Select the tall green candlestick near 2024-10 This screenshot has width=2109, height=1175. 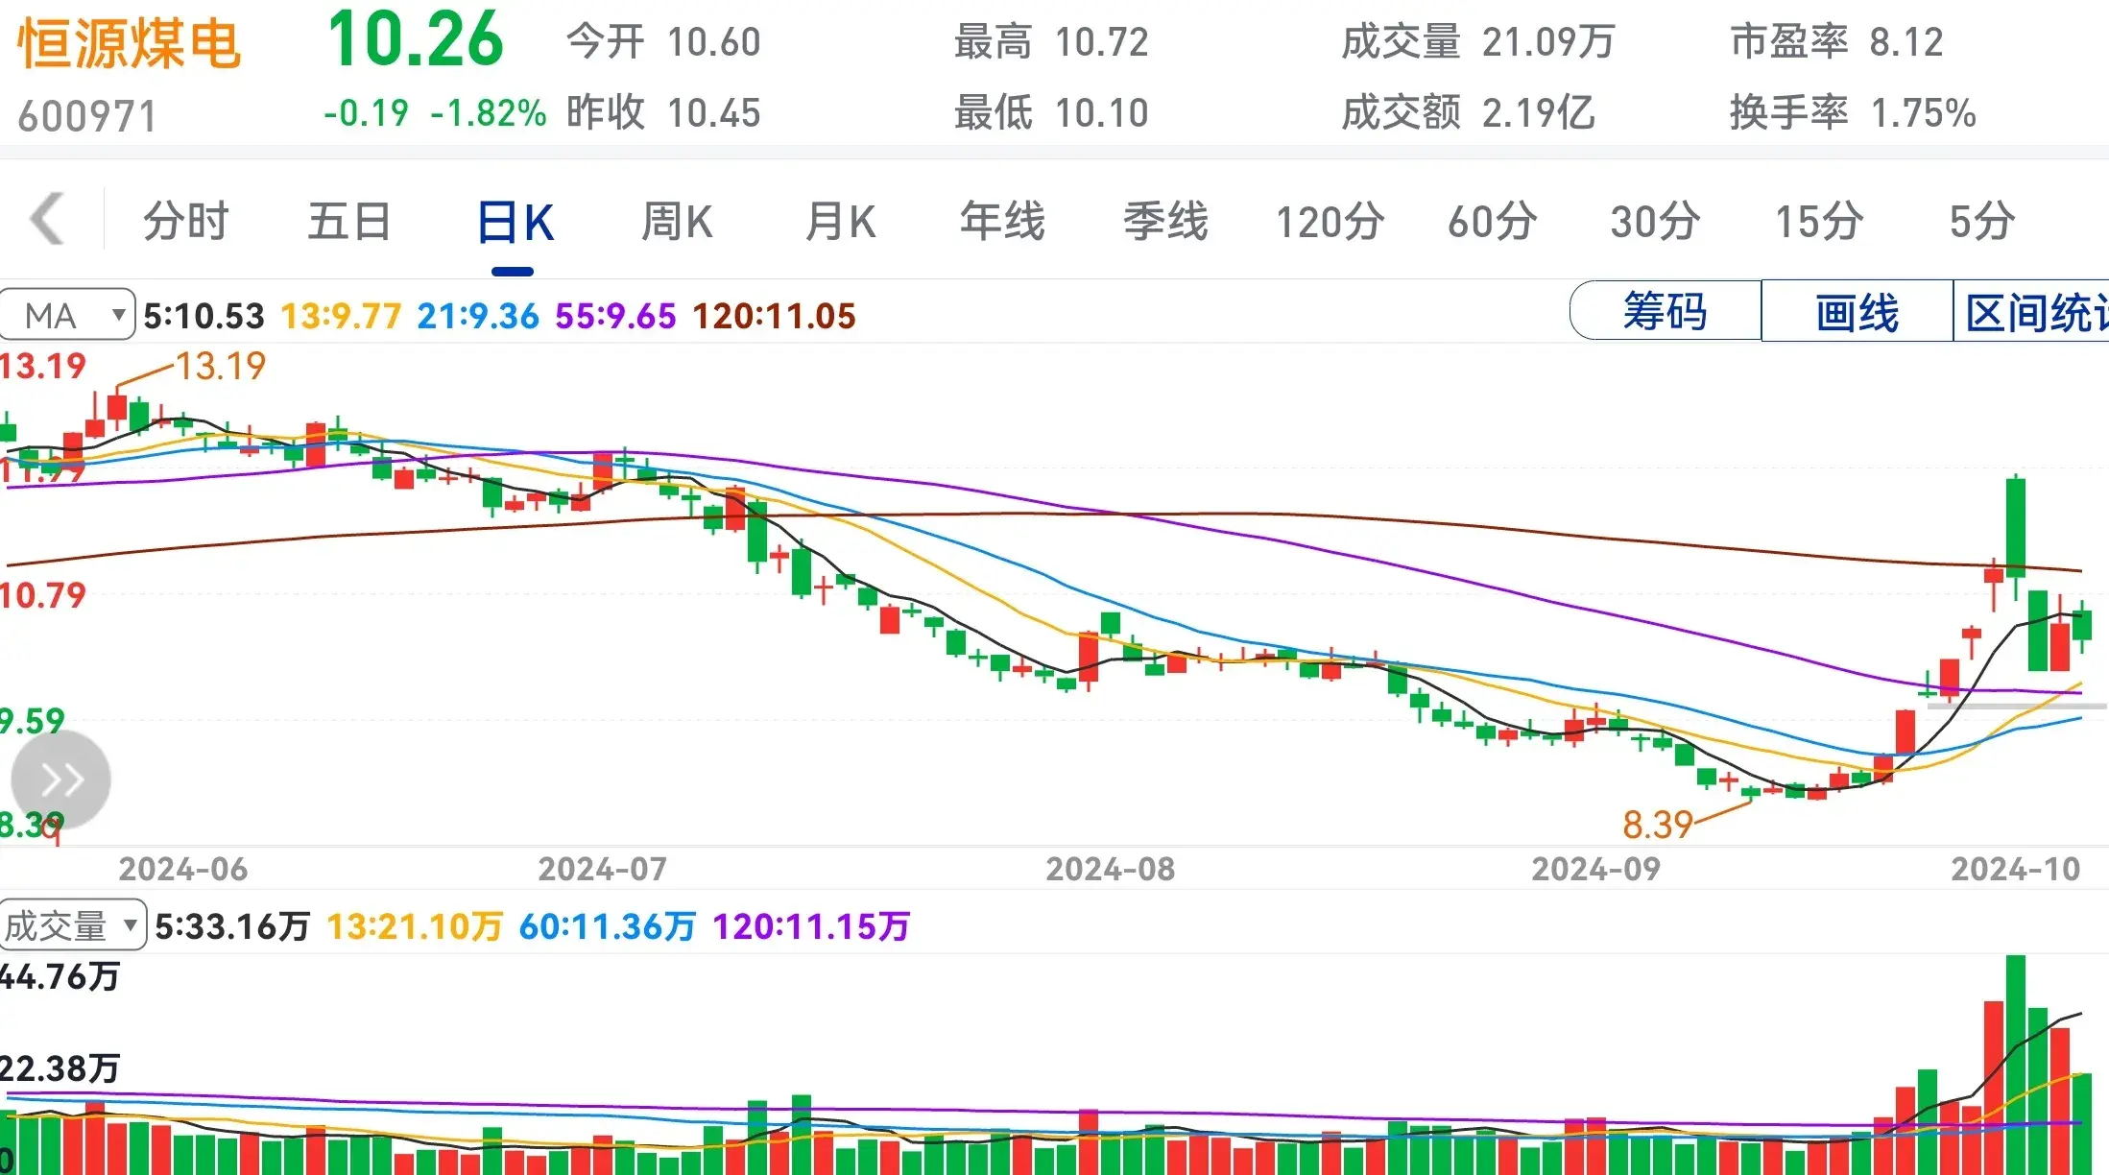pos(2016,528)
